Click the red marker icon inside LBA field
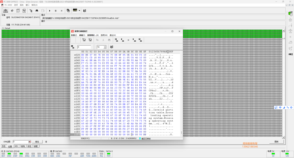 (30, 142)
